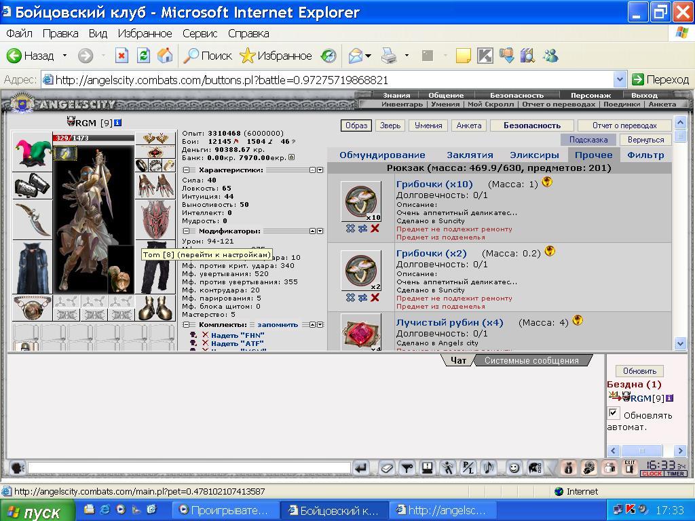Click the Вернуться button
This screenshot has height=521, width=695.
click(x=646, y=140)
